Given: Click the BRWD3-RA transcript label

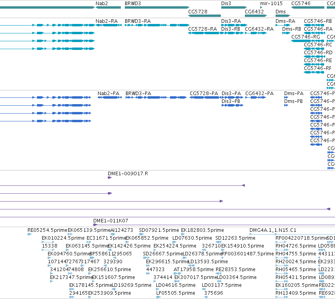Looking at the screenshot, I should click(x=138, y=21).
